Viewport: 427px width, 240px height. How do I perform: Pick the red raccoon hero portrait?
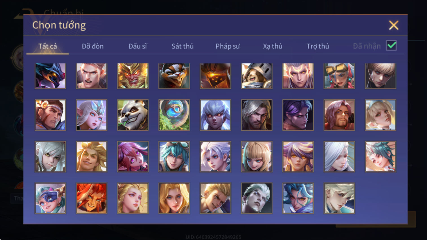pyautogui.click(x=174, y=76)
